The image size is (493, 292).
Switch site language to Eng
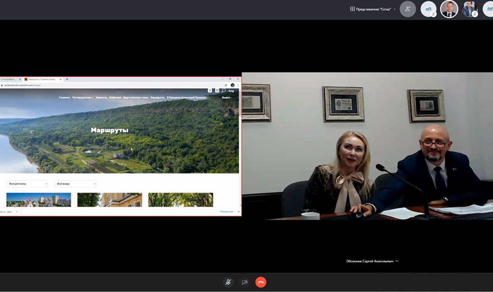(x=231, y=91)
